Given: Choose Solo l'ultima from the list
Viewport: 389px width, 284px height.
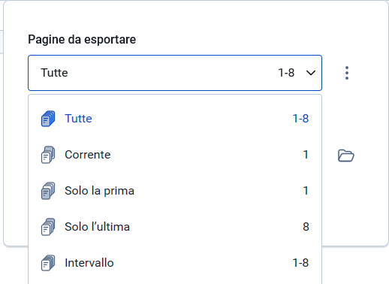Looking at the screenshot, I should [175, 227].
